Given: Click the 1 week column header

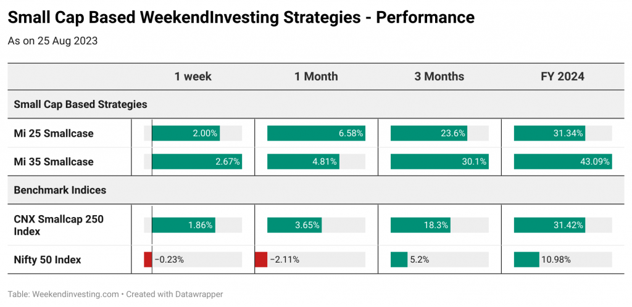Looking at the screenshot, I should coord(193,76).
